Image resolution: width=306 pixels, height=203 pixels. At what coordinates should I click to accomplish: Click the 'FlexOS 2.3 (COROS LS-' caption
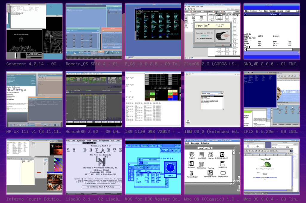212,64
